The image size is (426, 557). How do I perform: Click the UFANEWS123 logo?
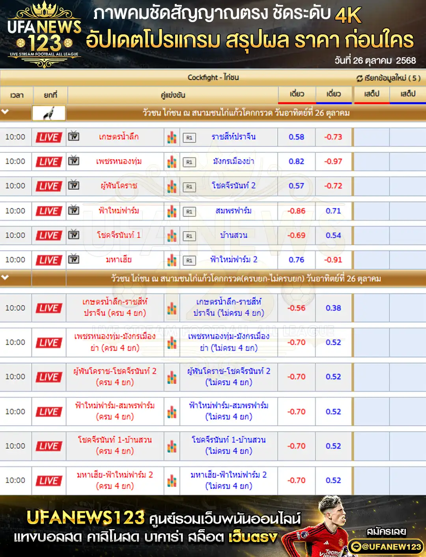44,35
